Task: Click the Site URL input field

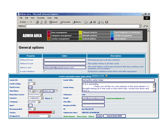Action: [93, 102]
